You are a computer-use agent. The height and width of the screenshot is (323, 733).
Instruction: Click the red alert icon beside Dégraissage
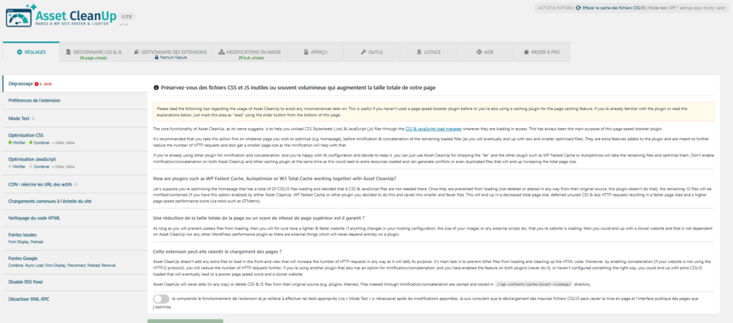(37, 84)
